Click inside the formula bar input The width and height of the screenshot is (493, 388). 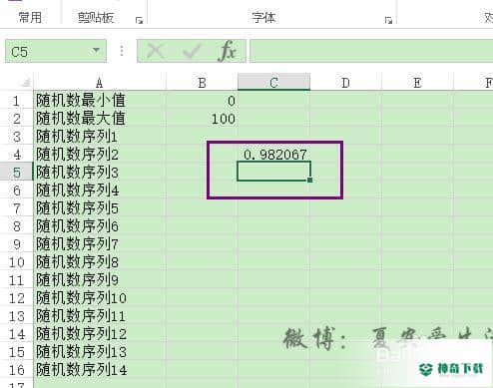pos(371,51)
